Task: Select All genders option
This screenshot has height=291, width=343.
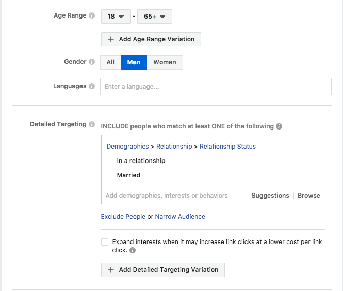Action: click(110, 62)
